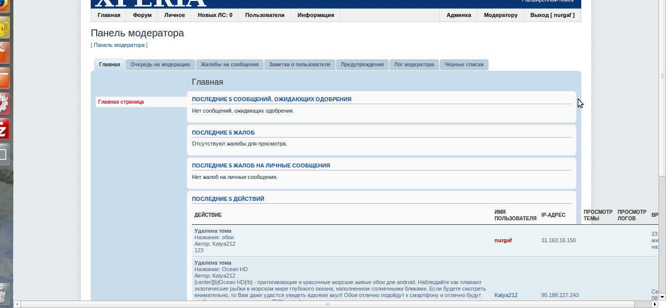Open the Жалобы на сообщения tab
Screen dimensions: 666x308
(x=229, y=65)
